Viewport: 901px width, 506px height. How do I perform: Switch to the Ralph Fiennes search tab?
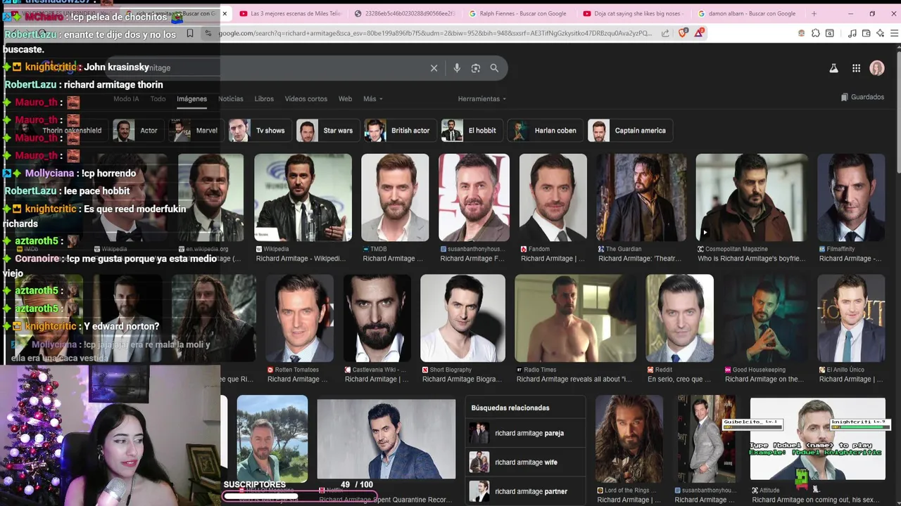518,13
